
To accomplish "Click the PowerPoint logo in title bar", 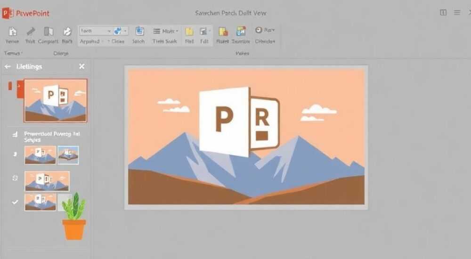I will pyautogui.click(x=8, y=13).
